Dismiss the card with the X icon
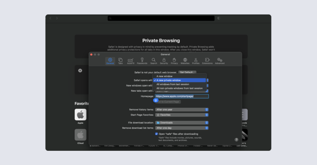317x165 pixels. point(80,70)
